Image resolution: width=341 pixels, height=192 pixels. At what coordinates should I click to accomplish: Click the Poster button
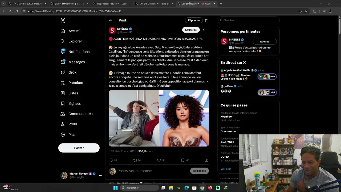79,148
